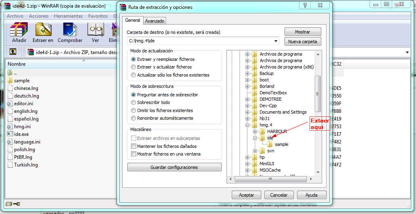Expand the HARBOUR folder tree node

(x=255, y=132)
